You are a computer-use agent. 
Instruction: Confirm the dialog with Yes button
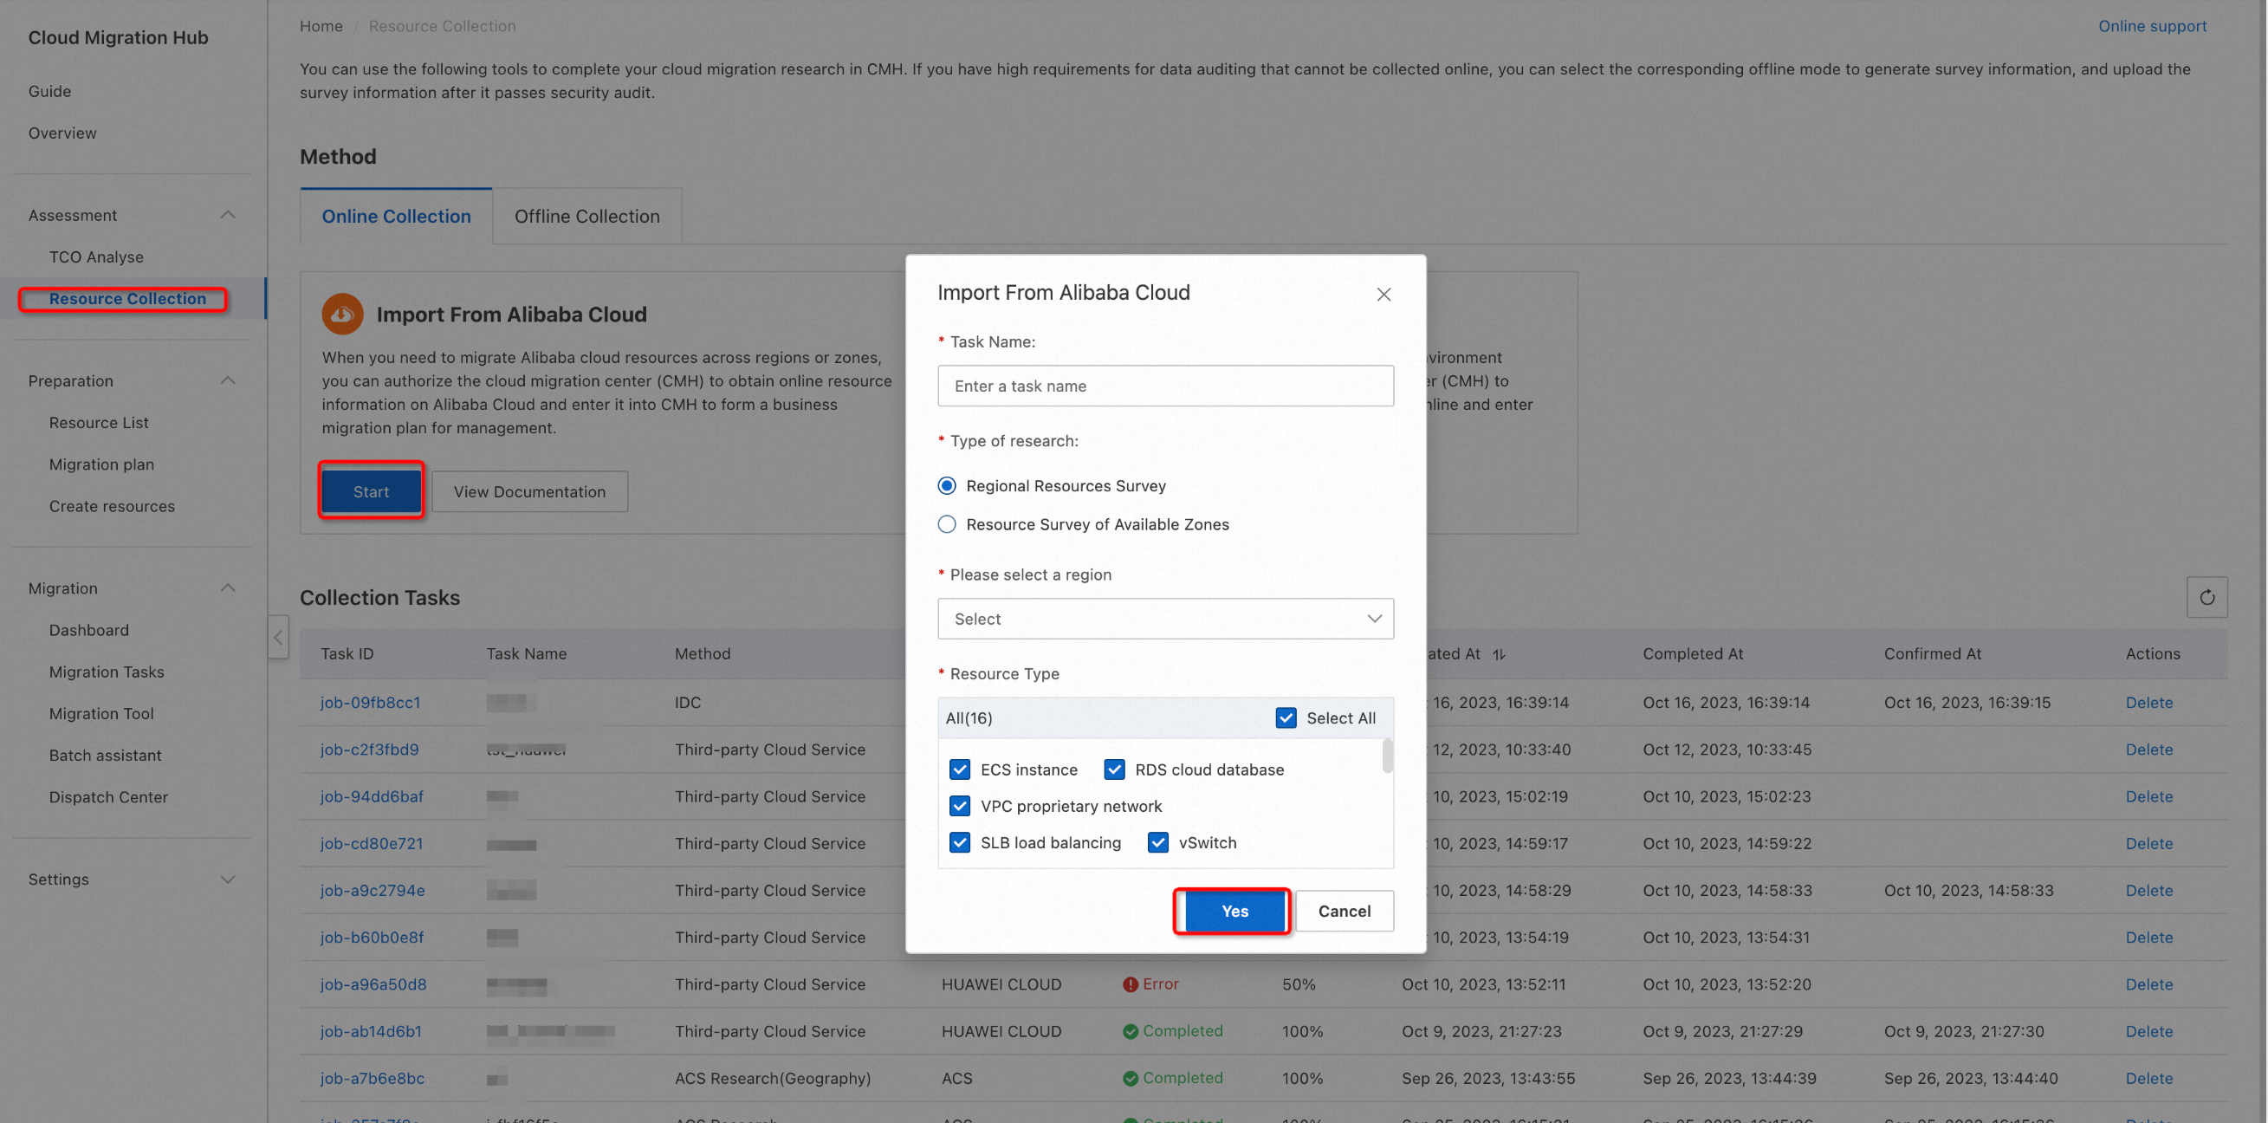click(x=1234, y=911)
